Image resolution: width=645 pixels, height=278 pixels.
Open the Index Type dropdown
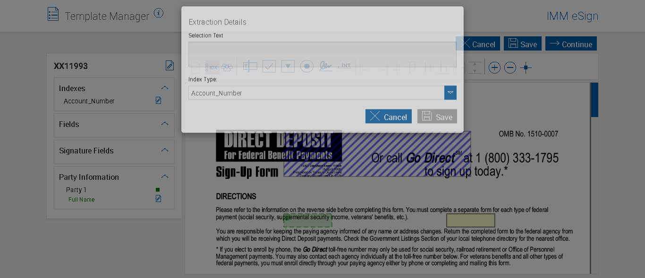(x=450, y=93)
